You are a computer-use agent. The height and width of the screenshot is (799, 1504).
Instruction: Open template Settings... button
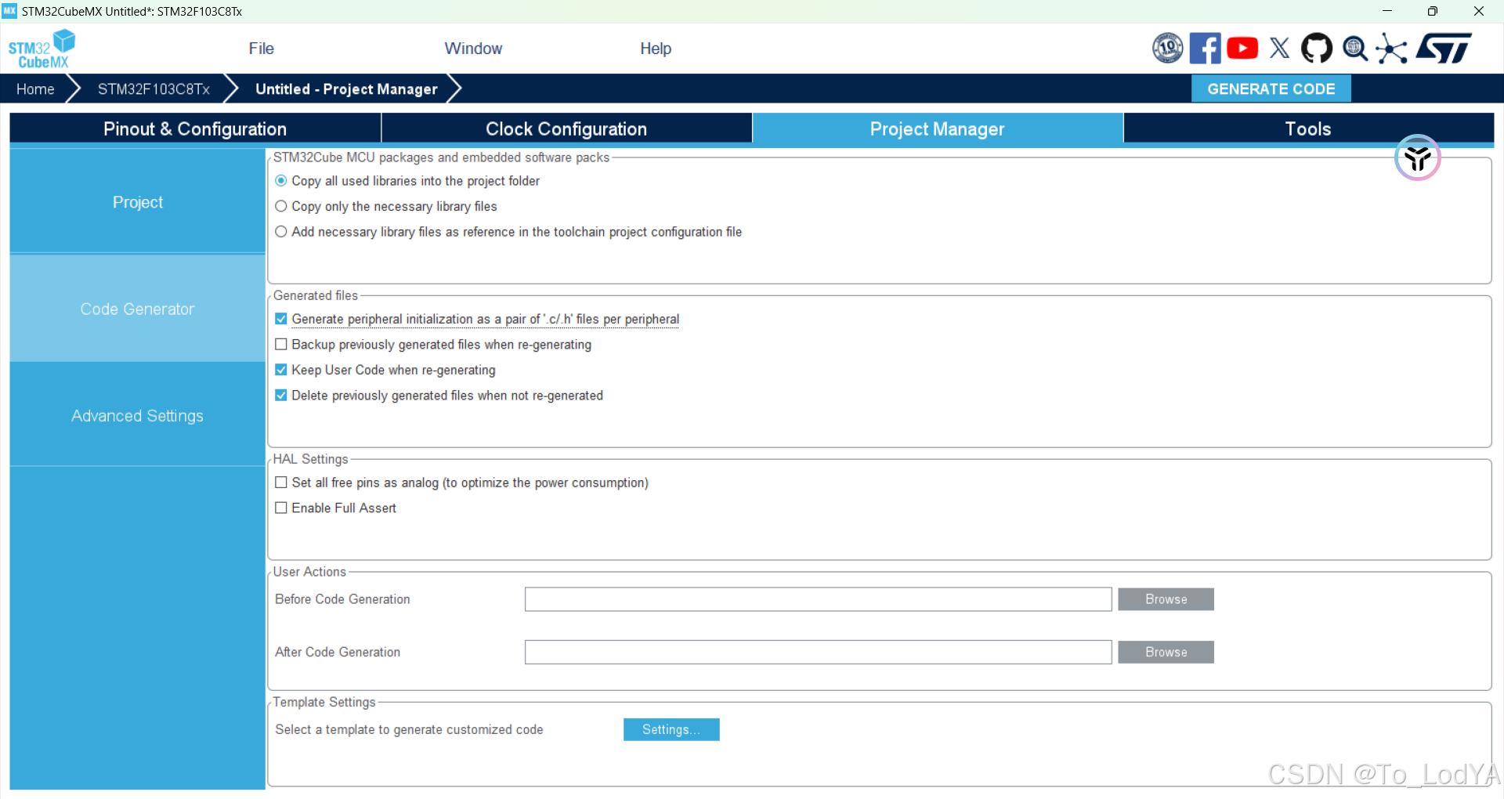pyautogui.click(x=671, y=730)
